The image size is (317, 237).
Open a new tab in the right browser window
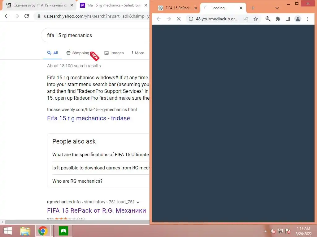[x=253, y=8]
